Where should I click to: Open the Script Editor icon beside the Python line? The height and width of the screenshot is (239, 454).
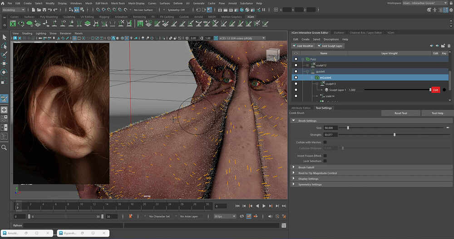[284, 225]
